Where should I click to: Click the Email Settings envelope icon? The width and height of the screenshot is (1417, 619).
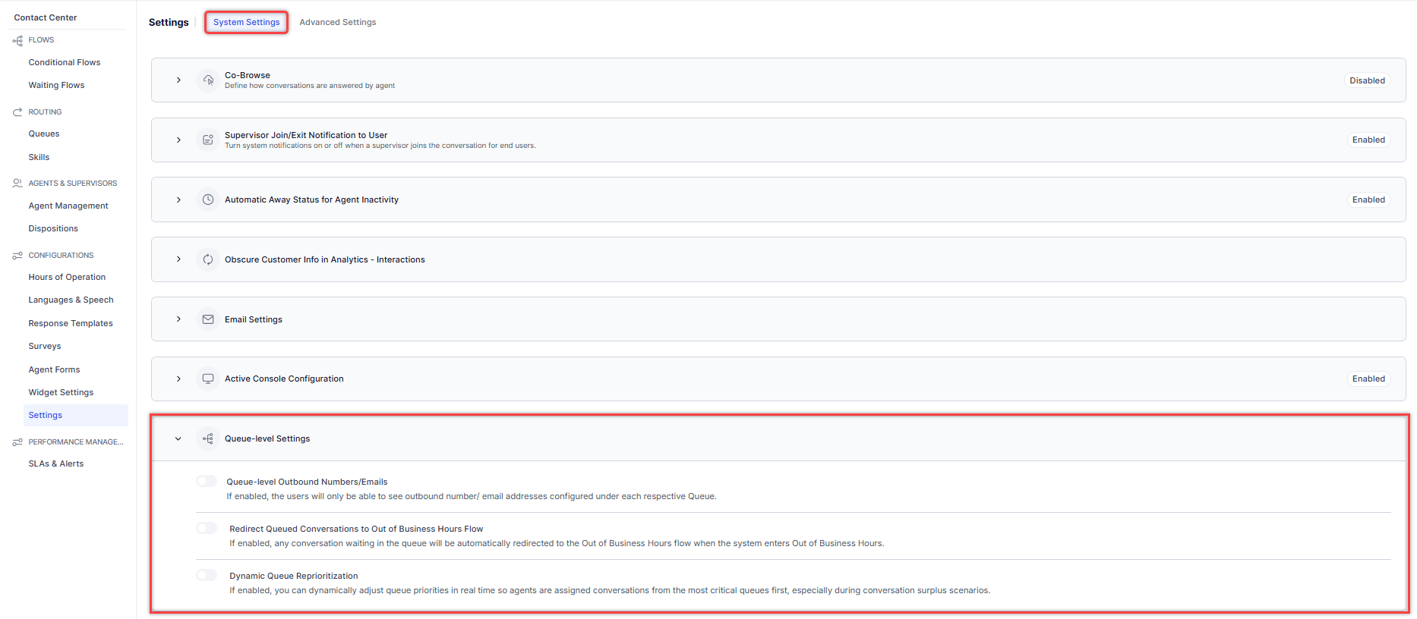(208, 319)
